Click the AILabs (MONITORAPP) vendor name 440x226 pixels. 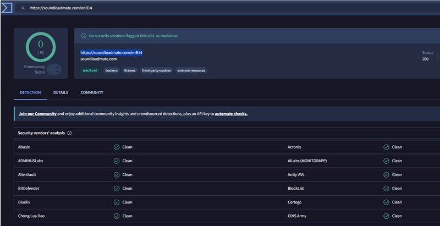pos(307,161)
